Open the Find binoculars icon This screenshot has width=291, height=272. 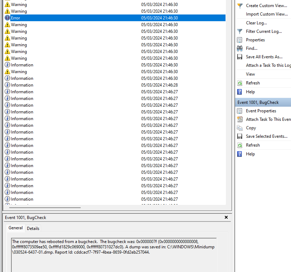[x=240, y=48]
